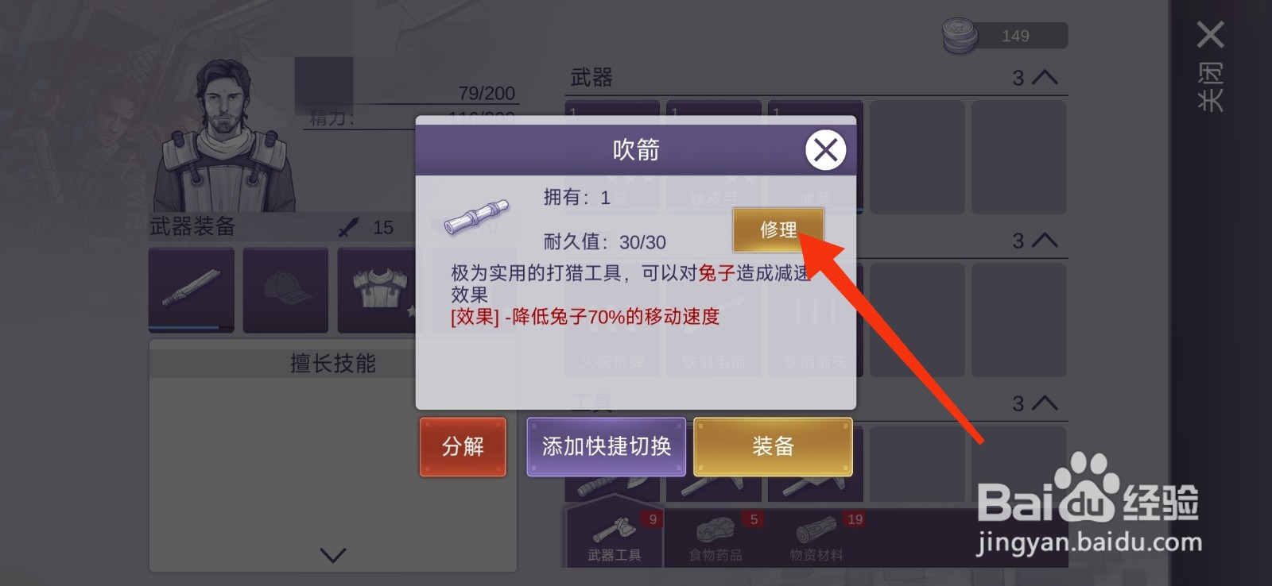Equip the item with 装备 button

(773, 446)
